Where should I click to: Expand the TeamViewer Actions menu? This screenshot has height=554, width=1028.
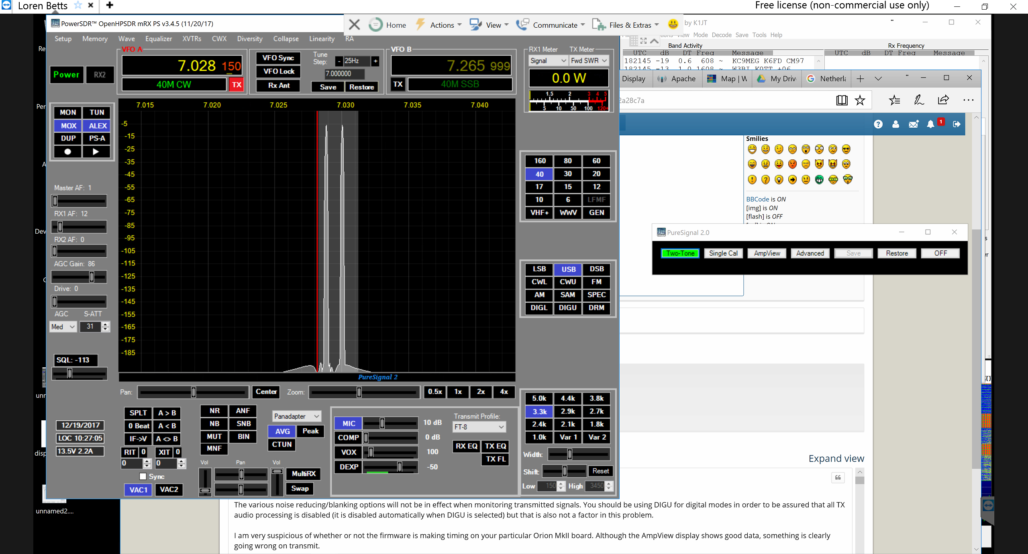[x=439, y=25]
